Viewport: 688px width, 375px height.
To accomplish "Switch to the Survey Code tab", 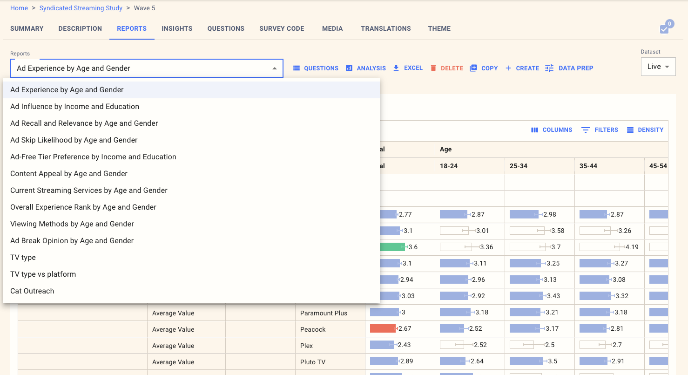I will click(x=282, y=28).
